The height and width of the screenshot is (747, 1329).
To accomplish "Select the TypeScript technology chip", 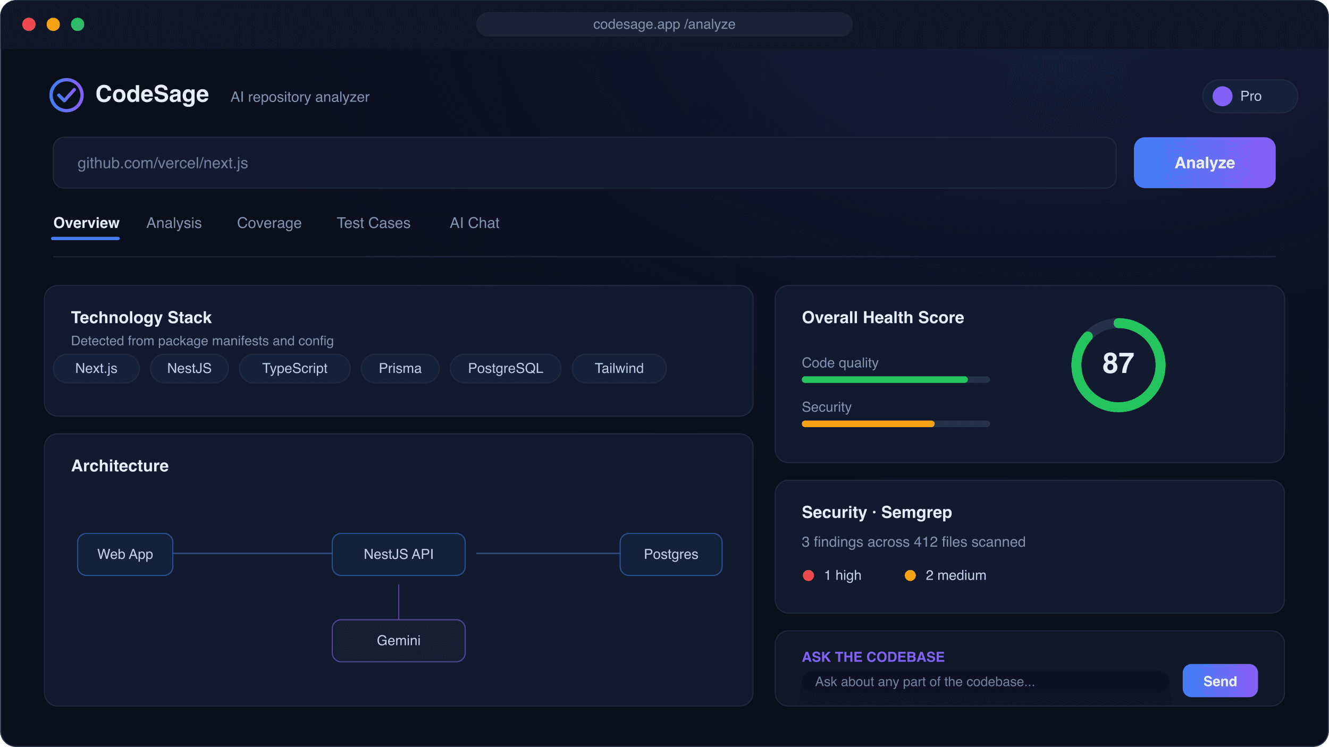I will tap(295, 368).
